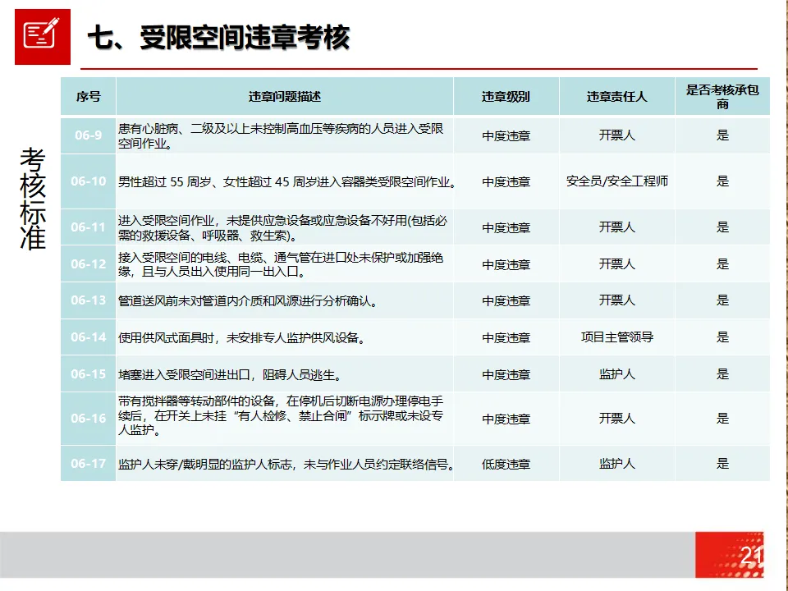788x591 pixels.
Task: Select serial number cell 06-14
Action: (89, 337)
